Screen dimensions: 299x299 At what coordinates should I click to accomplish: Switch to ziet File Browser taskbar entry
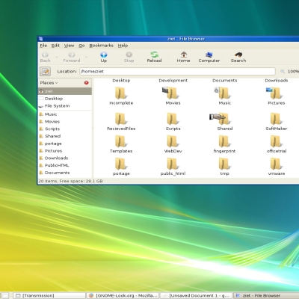point(266,295)
